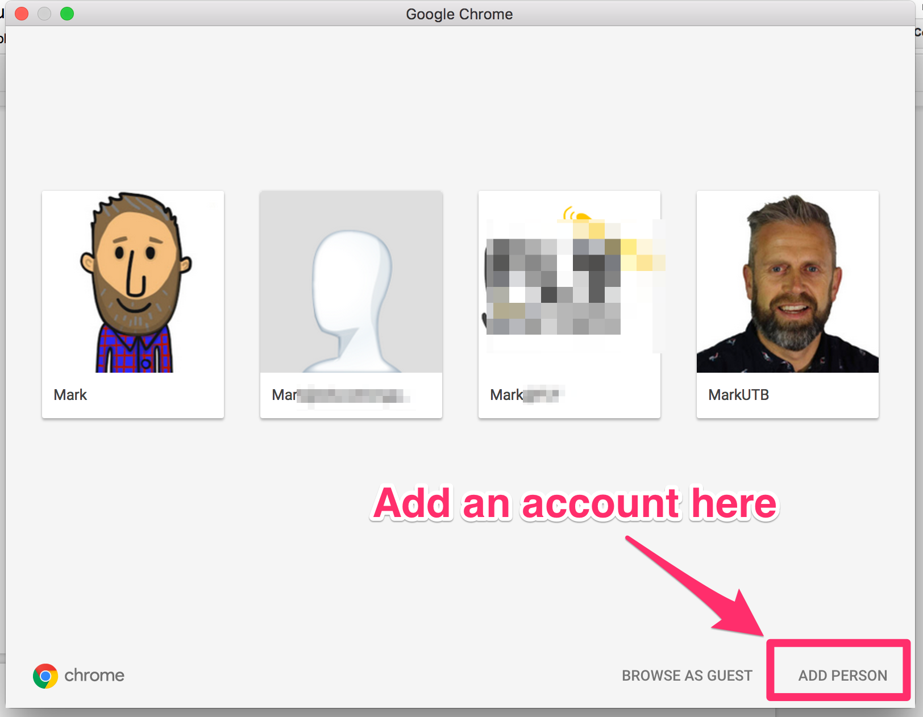Click the "chrome" wordmark text

(94, 675)
